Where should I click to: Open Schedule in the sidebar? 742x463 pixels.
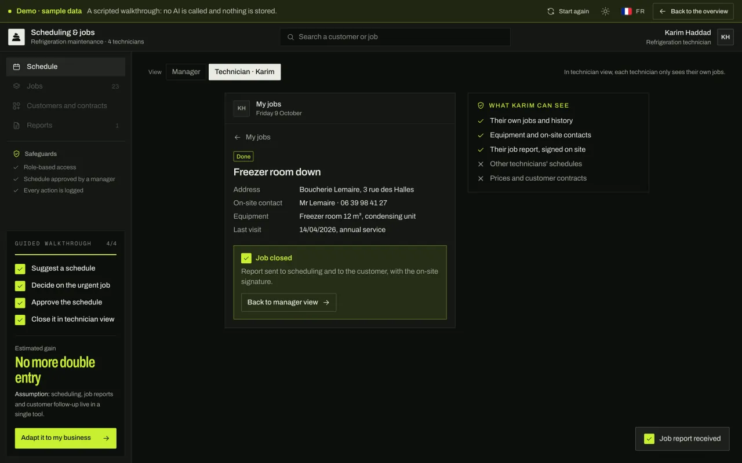click(x=66, y=67)
